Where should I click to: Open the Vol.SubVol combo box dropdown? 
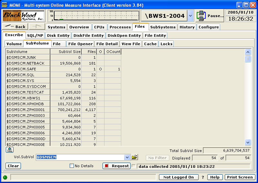[127, 157]
